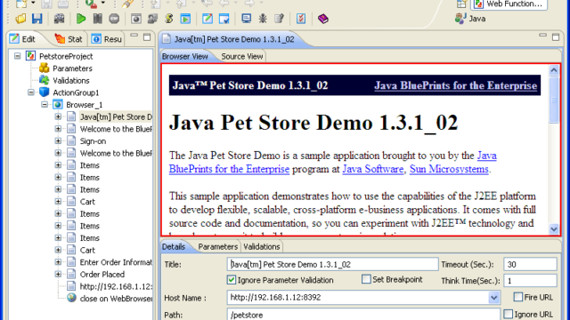Follow the Java Software link
Viewport: 570px width, 320px height.
point(373,169)
